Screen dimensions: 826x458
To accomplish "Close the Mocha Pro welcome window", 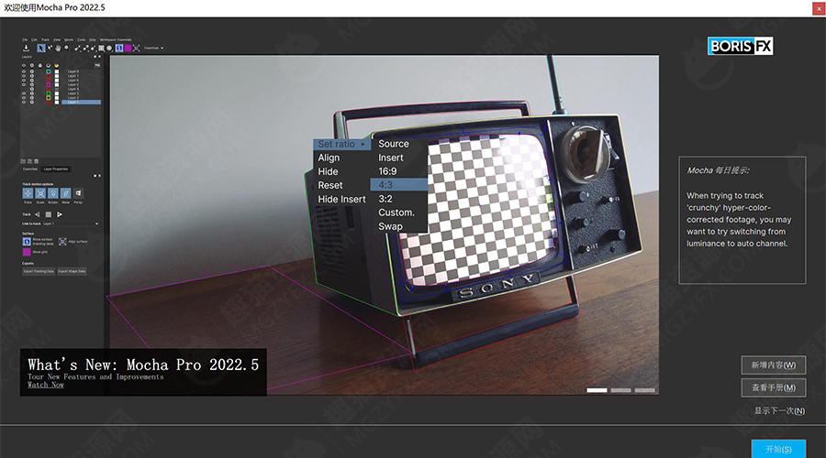I will tap(820, 8).
